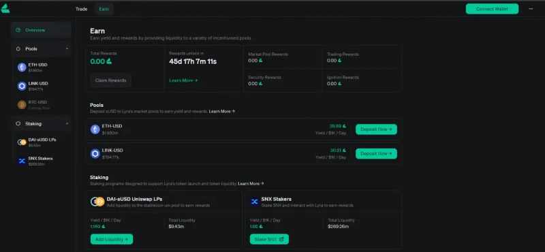545x252 pixels.
Task: Click the token icon beside Security Rewards value
Action: click(260, 83)
